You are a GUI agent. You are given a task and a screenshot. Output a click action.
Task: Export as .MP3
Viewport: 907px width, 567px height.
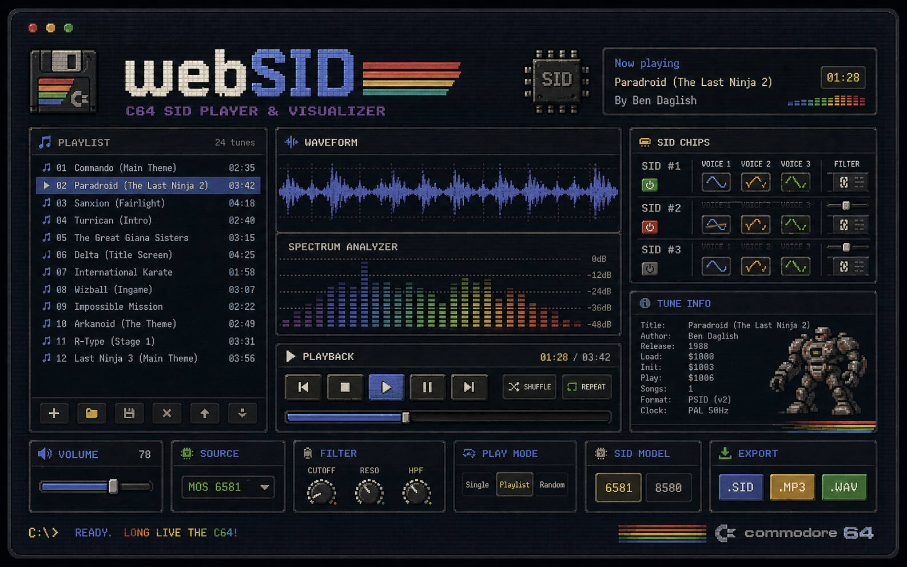[x=792, y=487]
